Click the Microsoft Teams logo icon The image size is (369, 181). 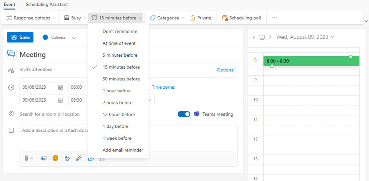click(x=196, y=114)
